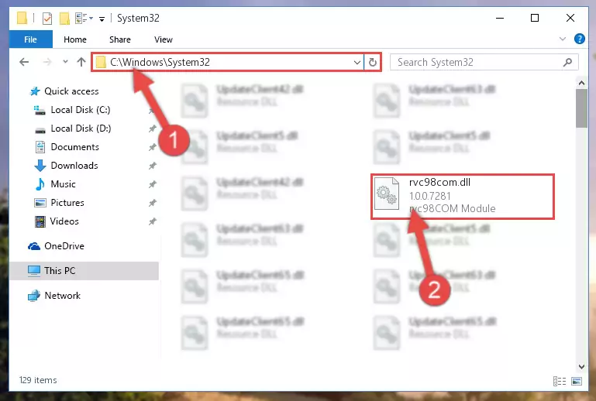Click the Downloads arrow icon in sidebar
This screenshot has width=596, height=401.
(x=40, y=166)
